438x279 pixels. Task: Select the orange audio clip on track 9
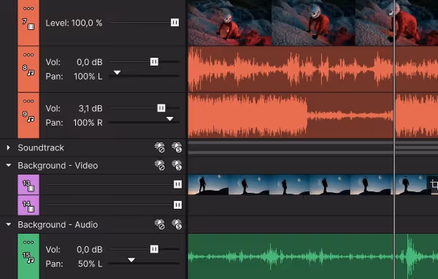[x=313, y=115]
